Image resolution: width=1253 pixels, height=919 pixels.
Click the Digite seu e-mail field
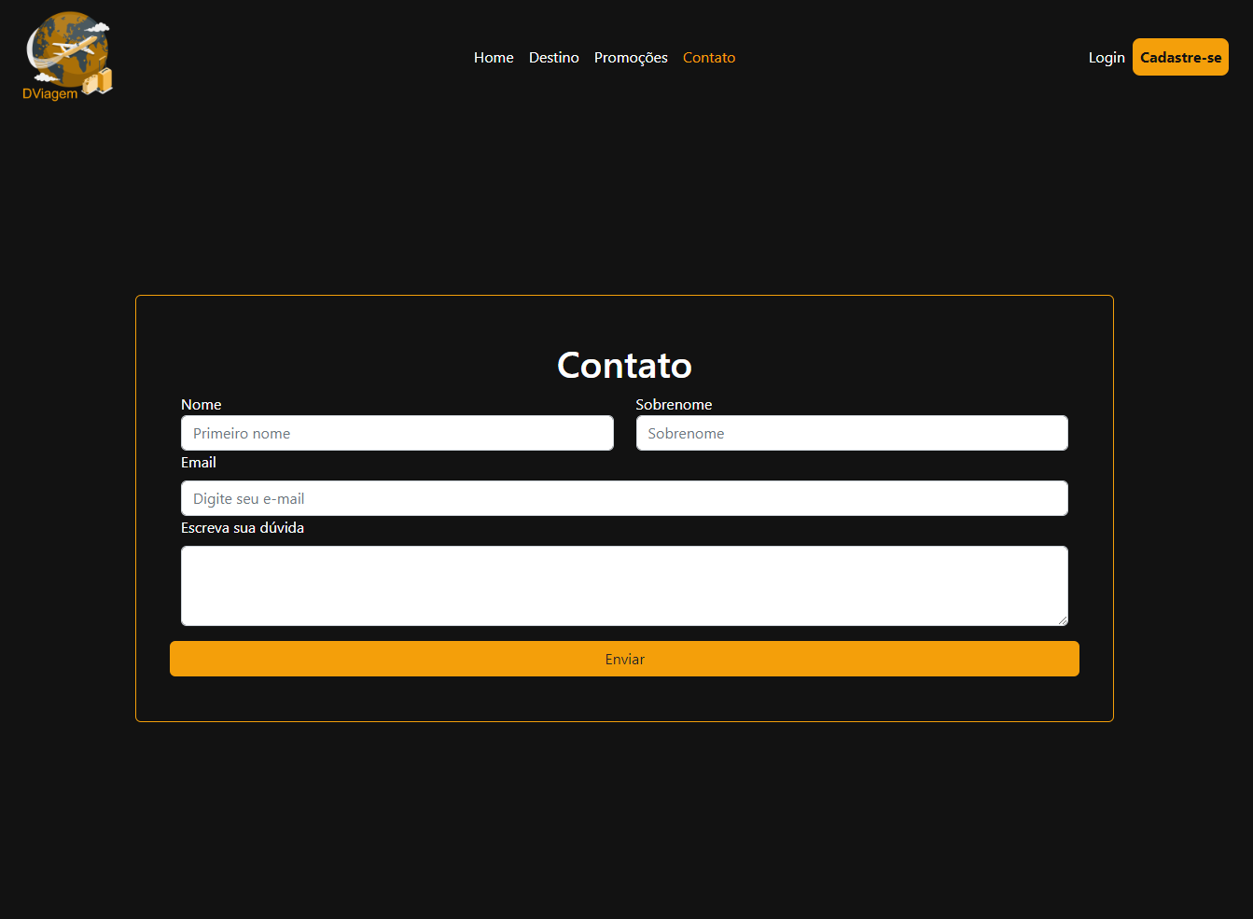pos(624,498)
